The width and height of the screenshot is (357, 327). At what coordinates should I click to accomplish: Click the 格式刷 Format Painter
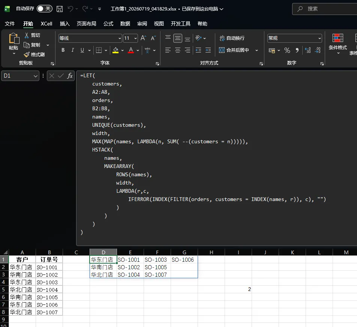[34, 55]
